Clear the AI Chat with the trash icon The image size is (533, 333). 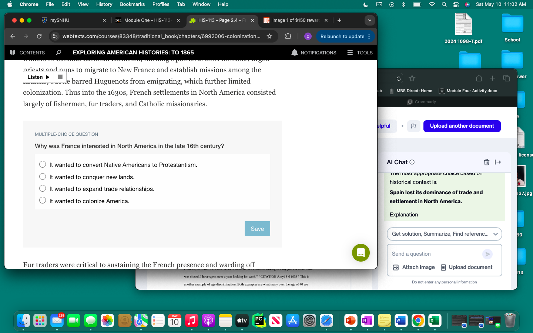point(486,162)
